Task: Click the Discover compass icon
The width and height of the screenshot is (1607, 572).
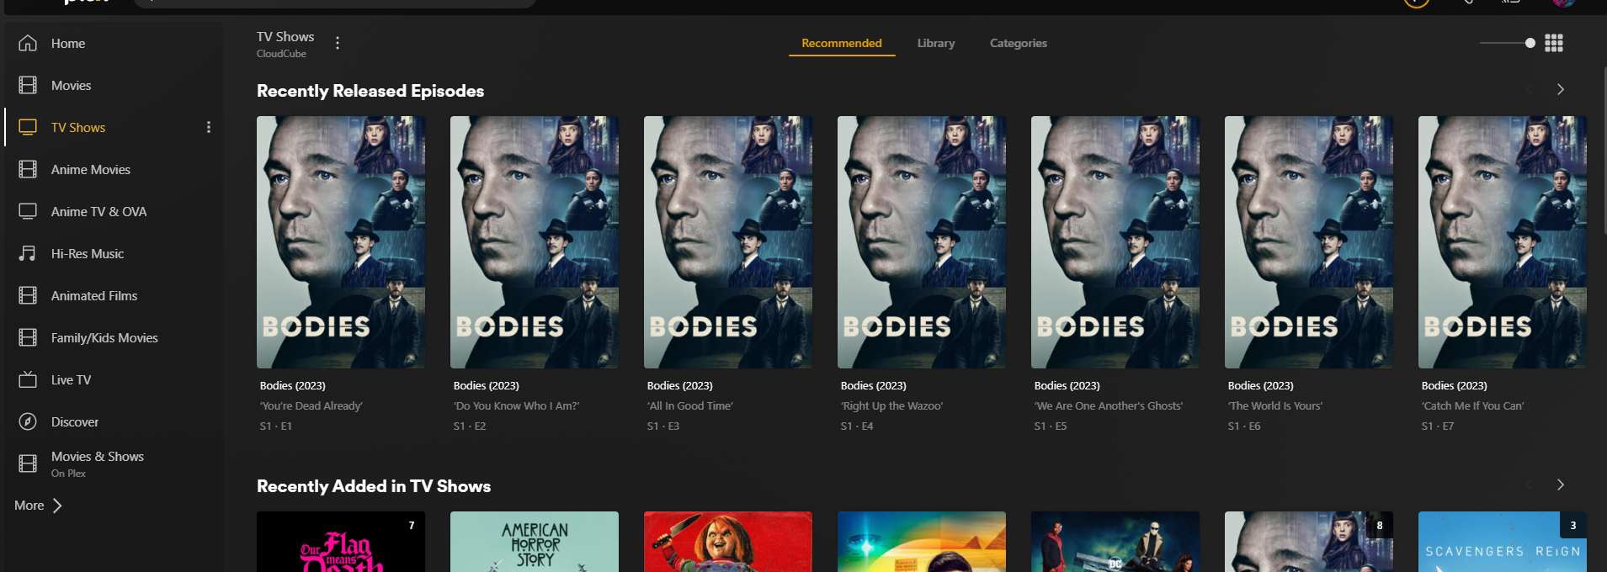Action: 28,421
